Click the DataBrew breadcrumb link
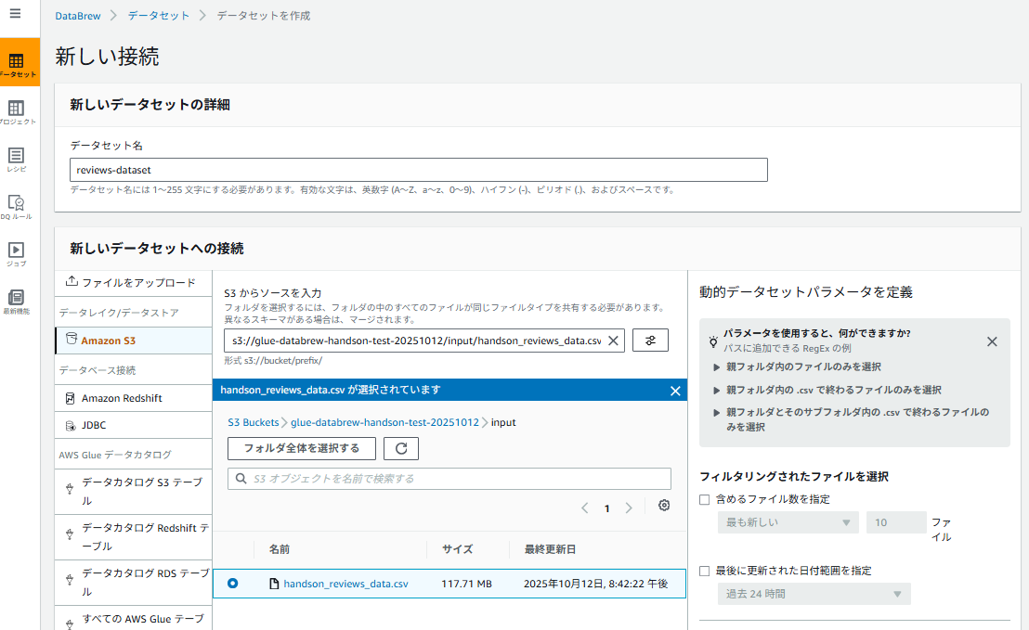Image resolution: width=1029 pixels, height=630 pixels. (x=77, y=16)
